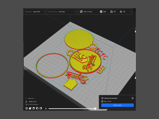Click the print time clock icon
Screen dimensions: 159x119
pyautogui.click(x=102, y=98)
